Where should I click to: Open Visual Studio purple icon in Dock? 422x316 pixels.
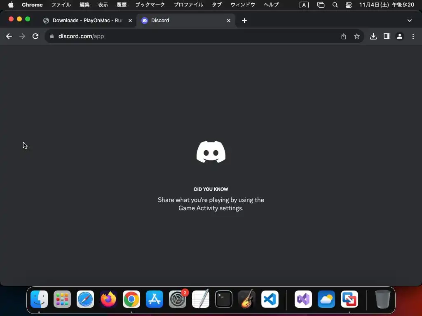pyautogui.click(x=303, y=299)
